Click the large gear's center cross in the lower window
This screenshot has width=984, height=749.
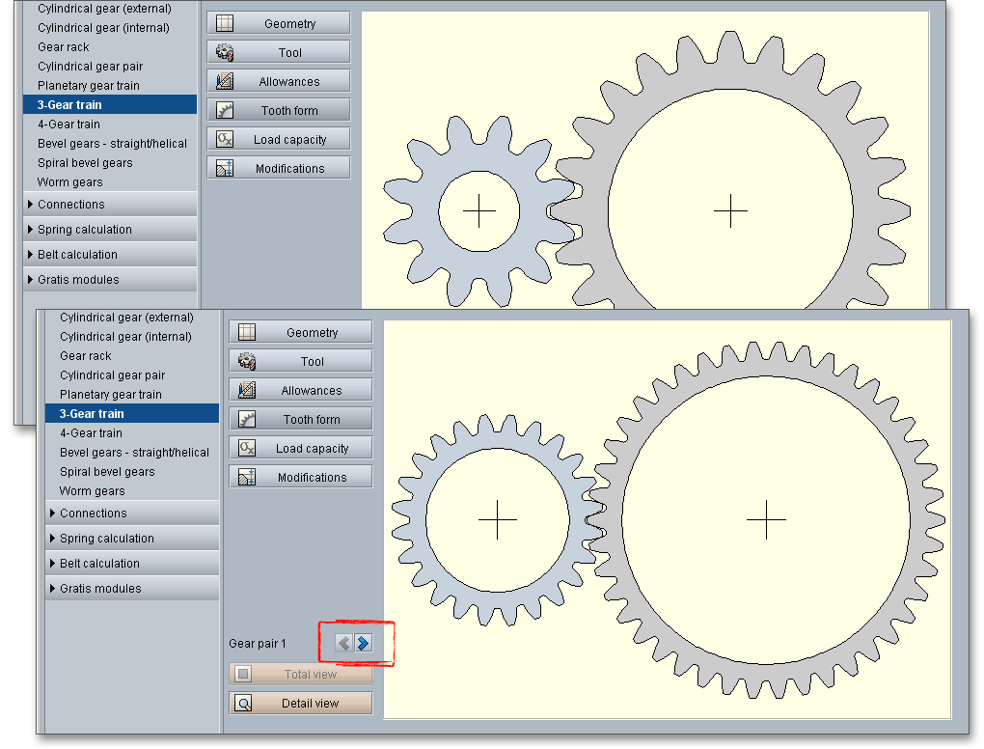coord(767,520)
